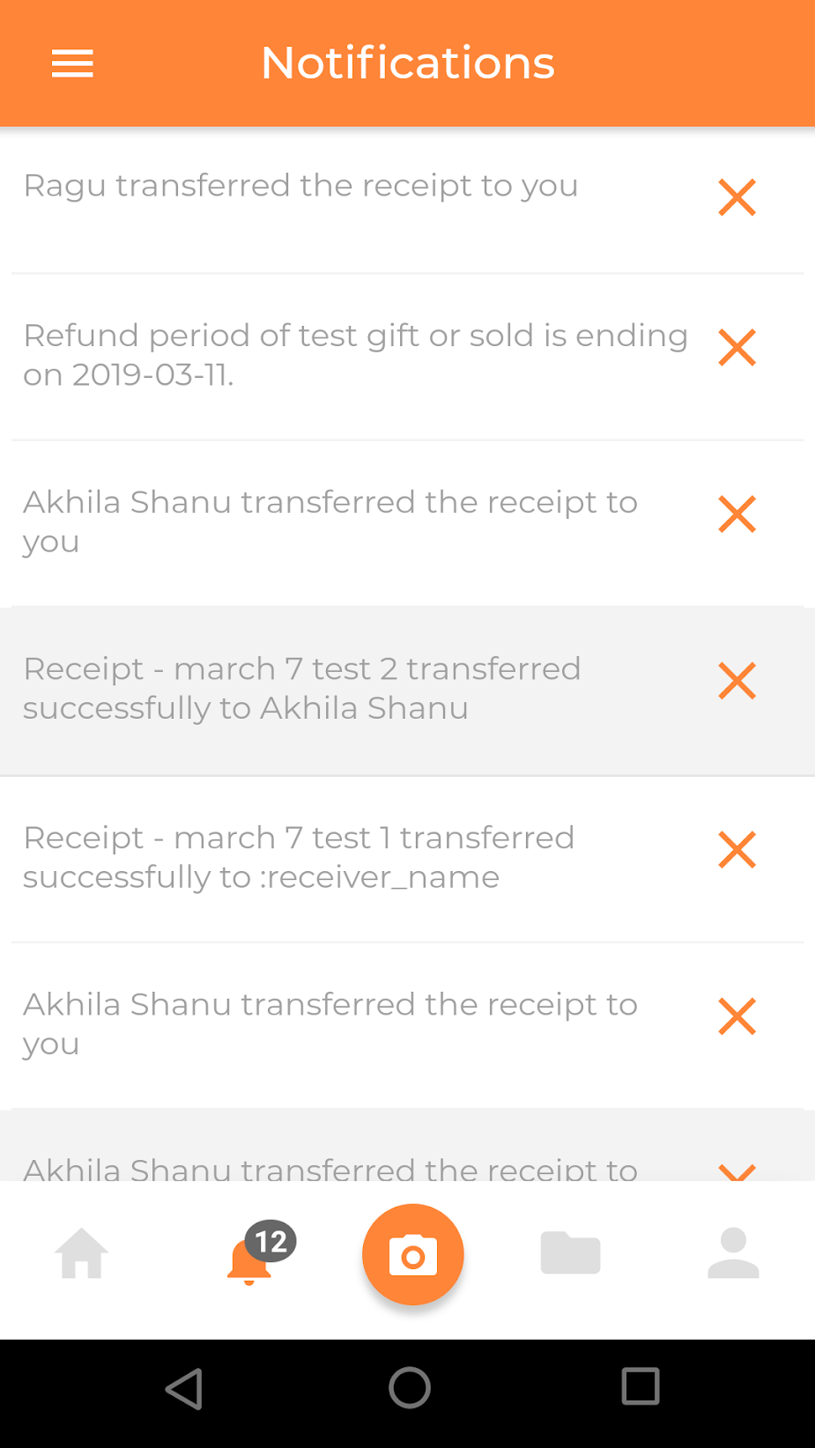Go to the Home tab
The image size is (815, 1448).
[x=82, y=1252]
